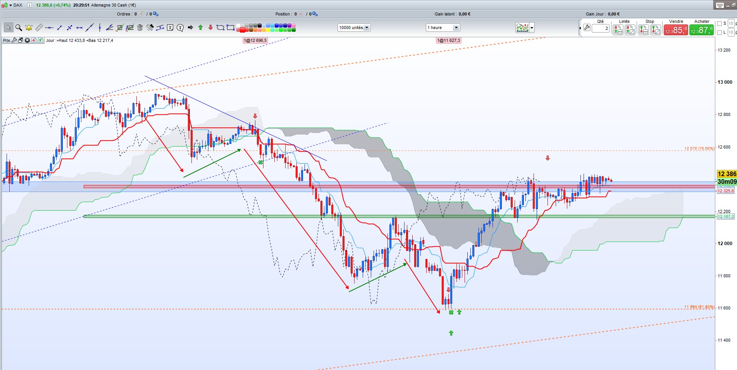This screenshot has width=737, height=370.
Task: Open the chart style dropdown next to DAX
Action: coord(10,5)
